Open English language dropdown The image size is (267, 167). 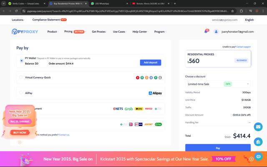tap(250, 20)
